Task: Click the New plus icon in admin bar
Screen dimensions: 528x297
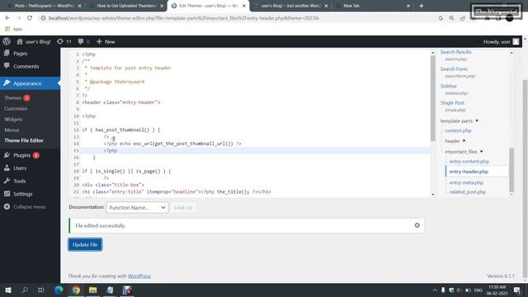Action: click(x=99, y=41)
